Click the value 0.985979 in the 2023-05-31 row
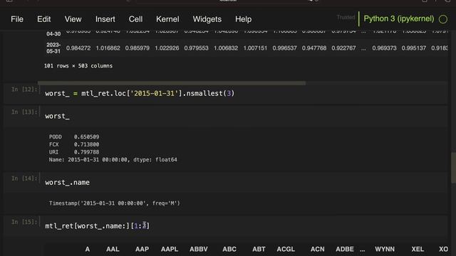Screen dimensions: 456x256 138,48
